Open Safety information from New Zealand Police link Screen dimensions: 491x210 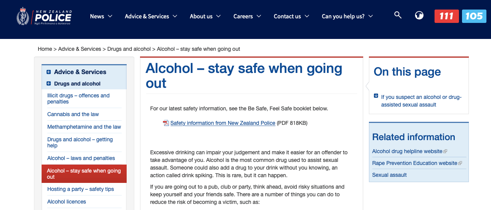[223, 123]
